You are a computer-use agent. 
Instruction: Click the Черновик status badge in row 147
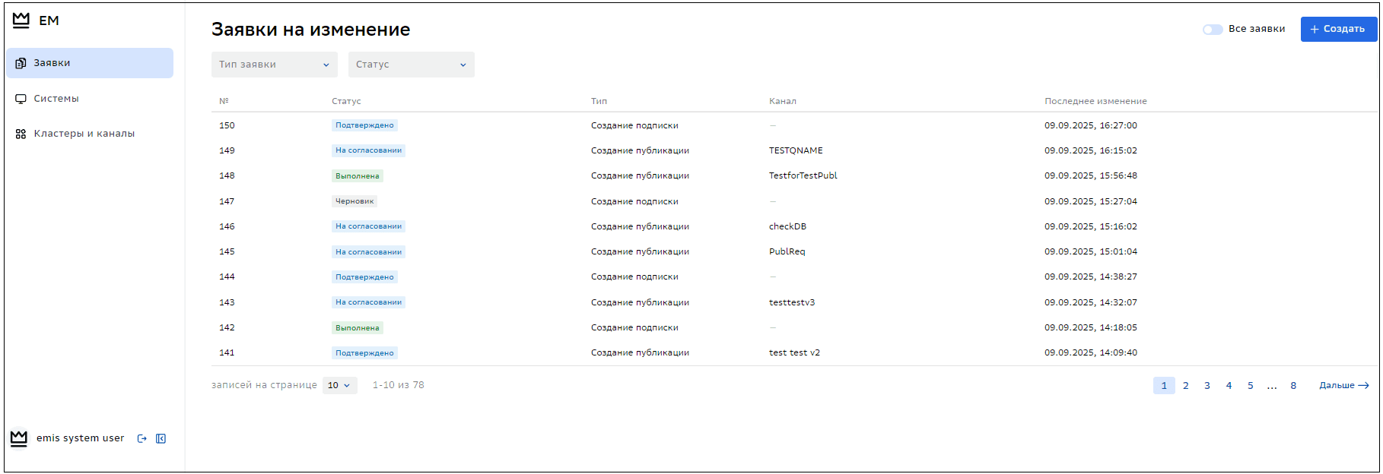[x=354, y=201]
